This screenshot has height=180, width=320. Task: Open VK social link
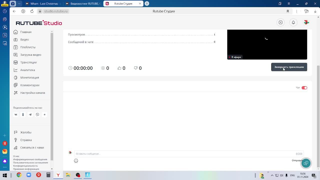point(16,114)
